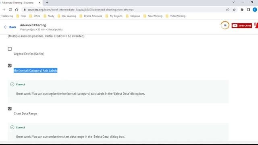
Task: Toggle the browser side panel icon
Action: tap(248, 10)
